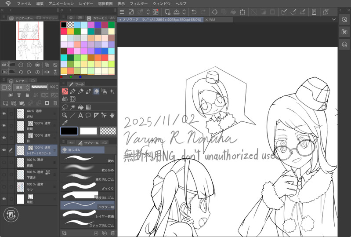
Task: Click the layer mask creation icon
Action: pos(47,103)
